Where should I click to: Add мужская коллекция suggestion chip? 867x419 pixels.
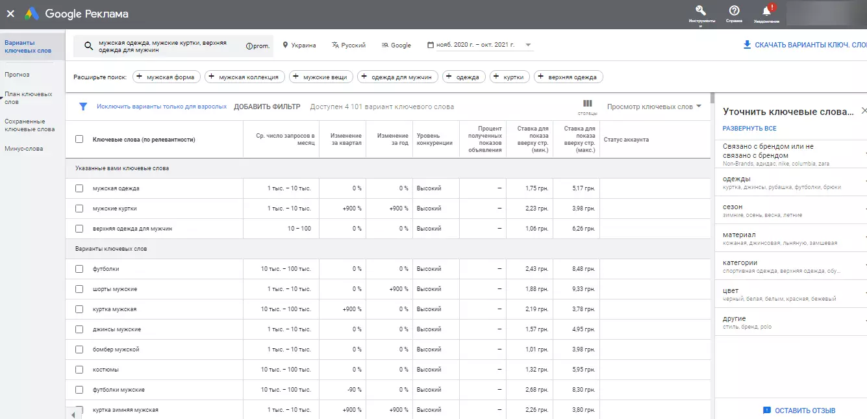(245, 77)
